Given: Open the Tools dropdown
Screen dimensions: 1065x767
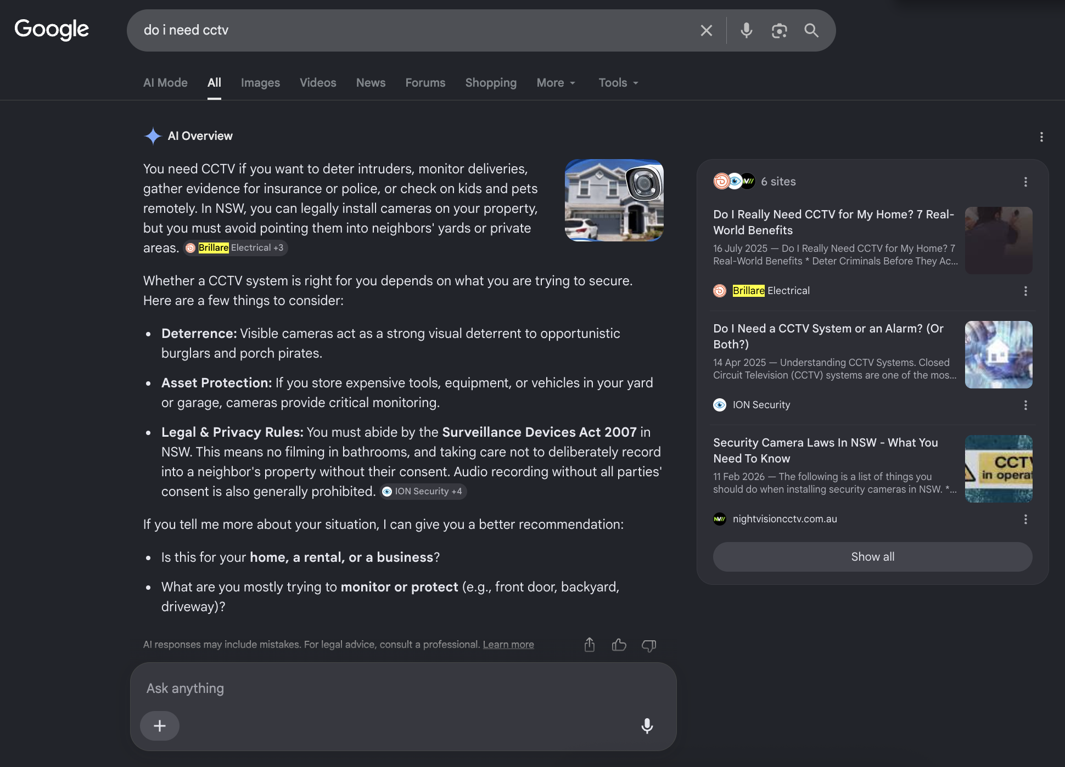Looking at the screenshot, I should point(619,83).
